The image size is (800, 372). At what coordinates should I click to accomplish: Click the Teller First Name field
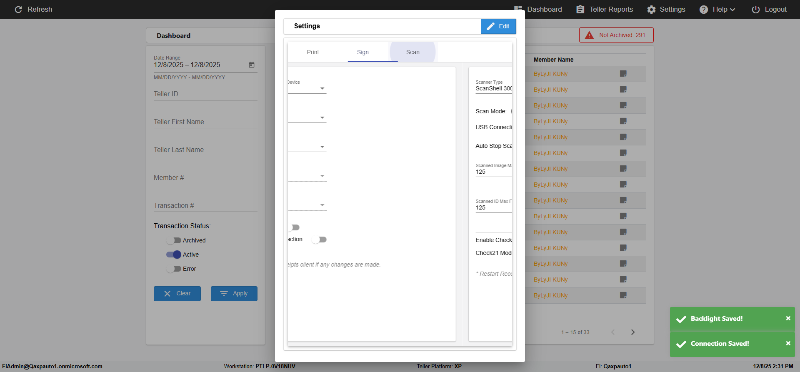[205, 122]
